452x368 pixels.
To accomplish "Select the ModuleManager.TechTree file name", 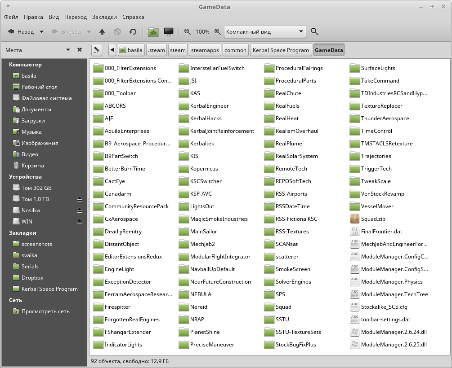I will (x=394, y=294).
